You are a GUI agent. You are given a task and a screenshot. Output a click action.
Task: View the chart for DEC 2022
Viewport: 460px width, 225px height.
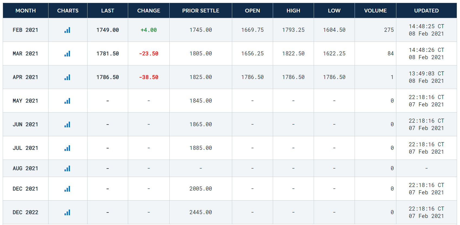pos(67,213)
